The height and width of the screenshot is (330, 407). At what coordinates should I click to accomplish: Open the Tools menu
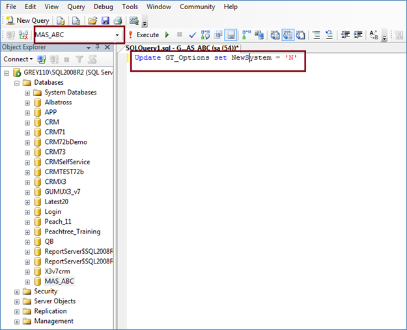point(130,7)
